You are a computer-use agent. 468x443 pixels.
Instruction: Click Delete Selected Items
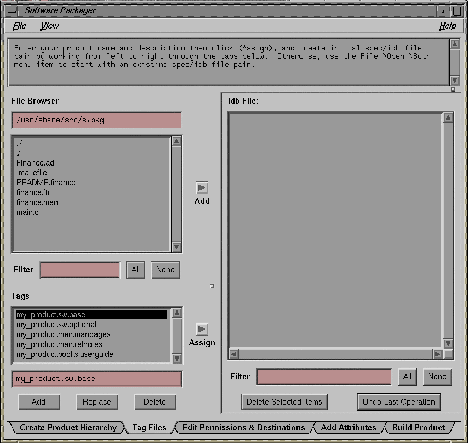[284, 402]
